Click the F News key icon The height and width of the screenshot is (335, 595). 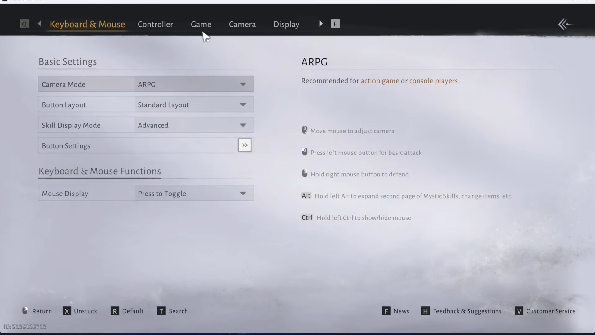pyautogui.click(x=386, y=311)
